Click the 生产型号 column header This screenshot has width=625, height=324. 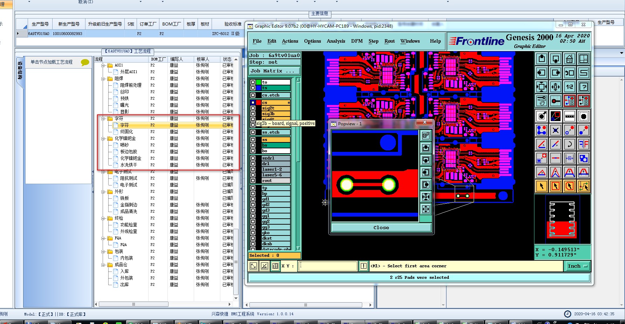40,24
